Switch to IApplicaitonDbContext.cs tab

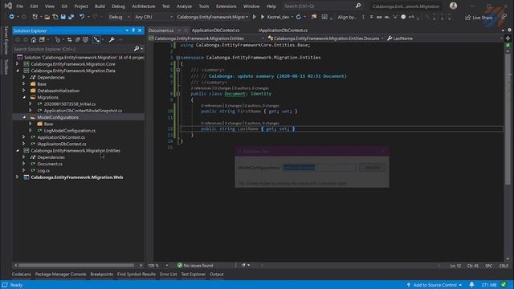coord(283,31)
